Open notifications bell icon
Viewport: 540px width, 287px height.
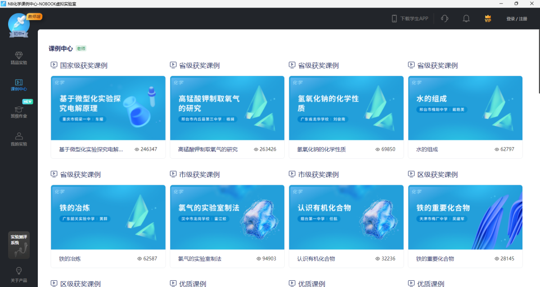tap(466, 18)
